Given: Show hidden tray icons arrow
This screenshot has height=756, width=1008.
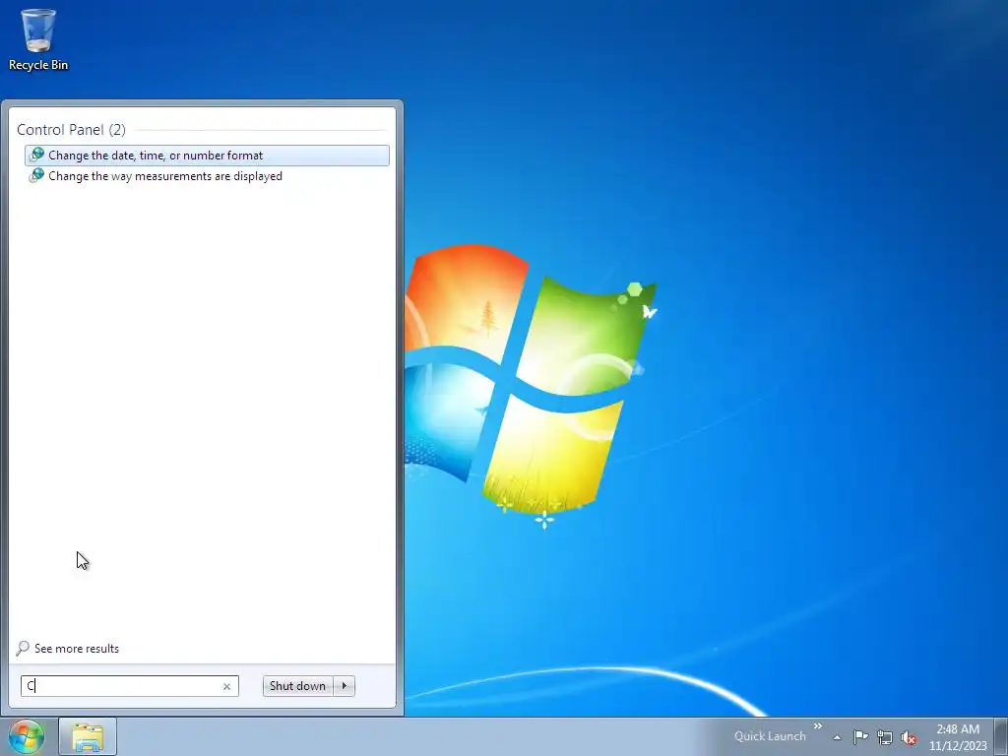Looking at the screenshot, I should pyautogui.click(x=837, y=737).
